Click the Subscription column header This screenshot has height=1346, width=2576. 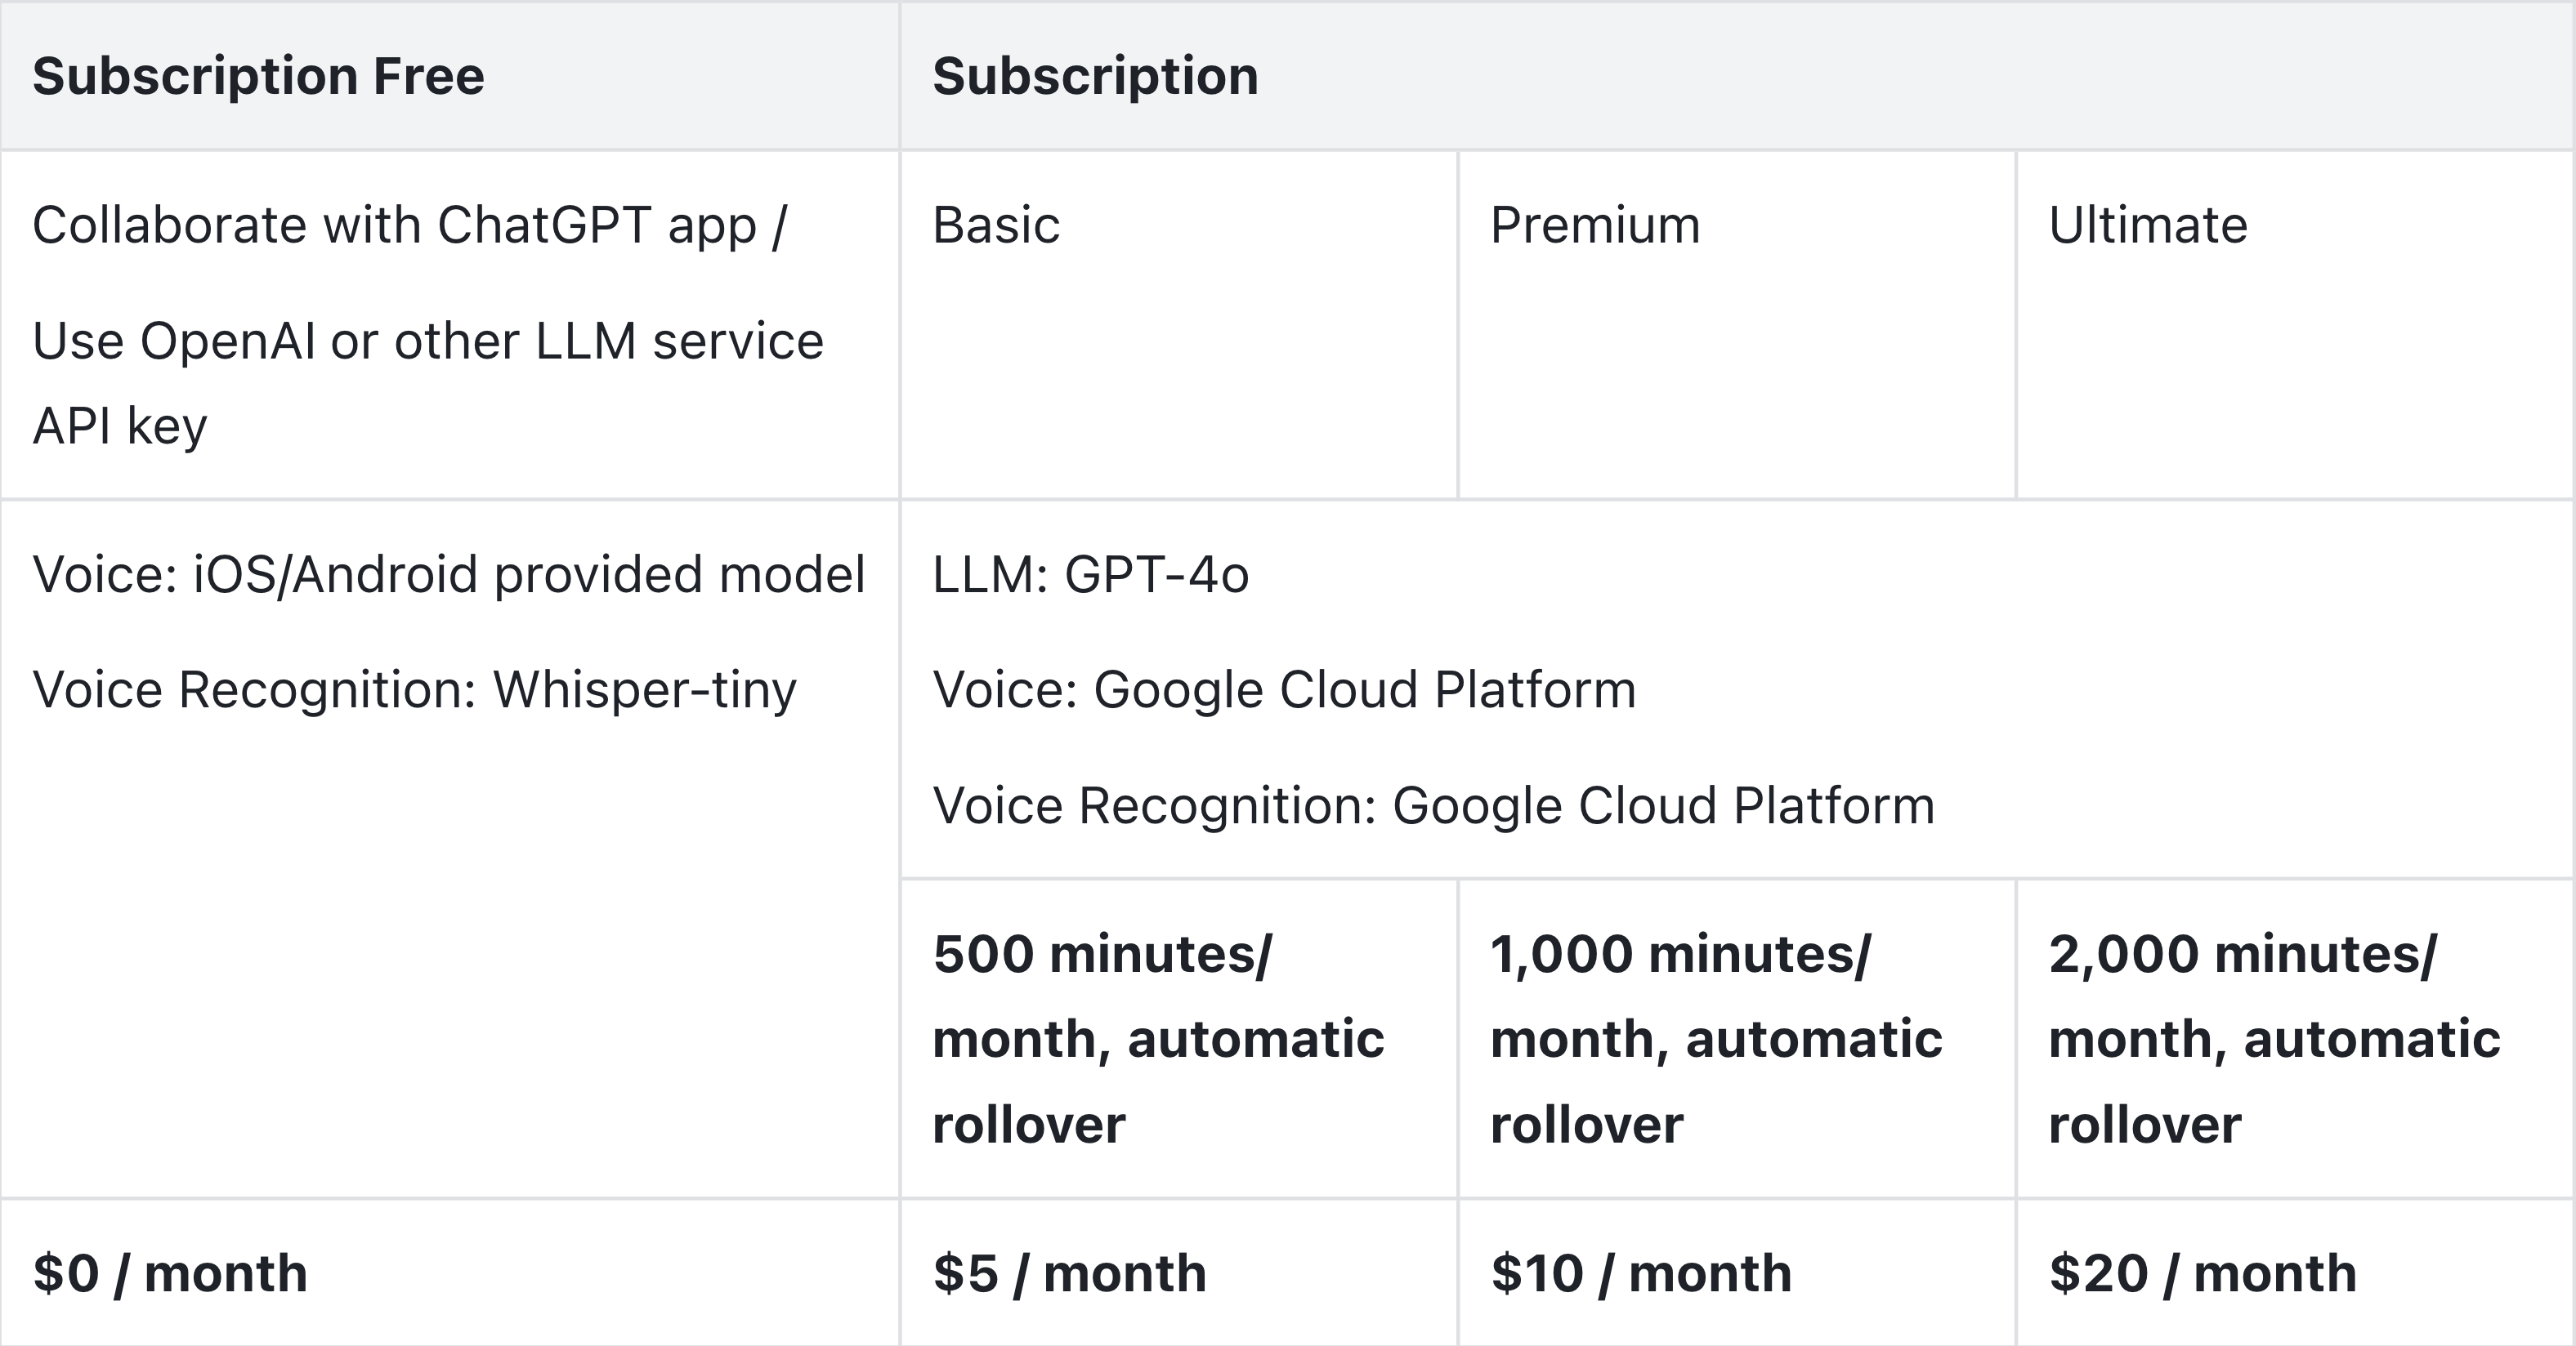click(x=1737, y=76)
